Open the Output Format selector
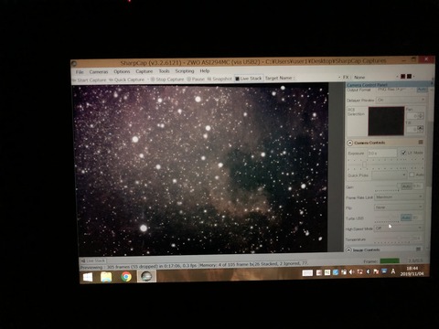Viewport: 439px width, 329px height. point(396,90)
